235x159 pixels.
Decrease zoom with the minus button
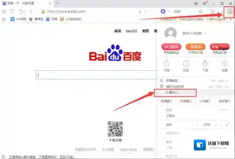coord(197,125)
